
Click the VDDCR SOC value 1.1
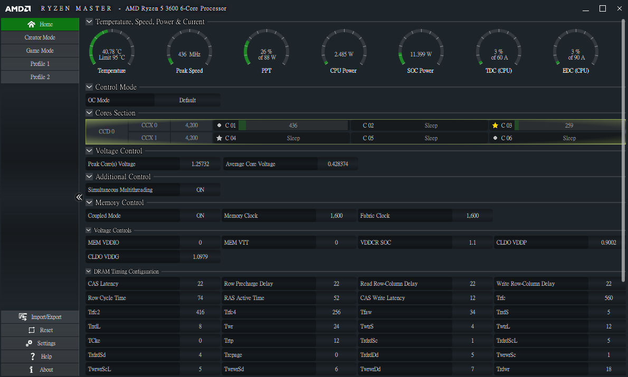(x=473, y=243)
